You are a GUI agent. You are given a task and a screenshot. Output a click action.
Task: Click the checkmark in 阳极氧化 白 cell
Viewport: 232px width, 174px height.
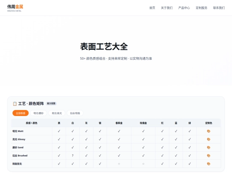[x=73, y=164]
